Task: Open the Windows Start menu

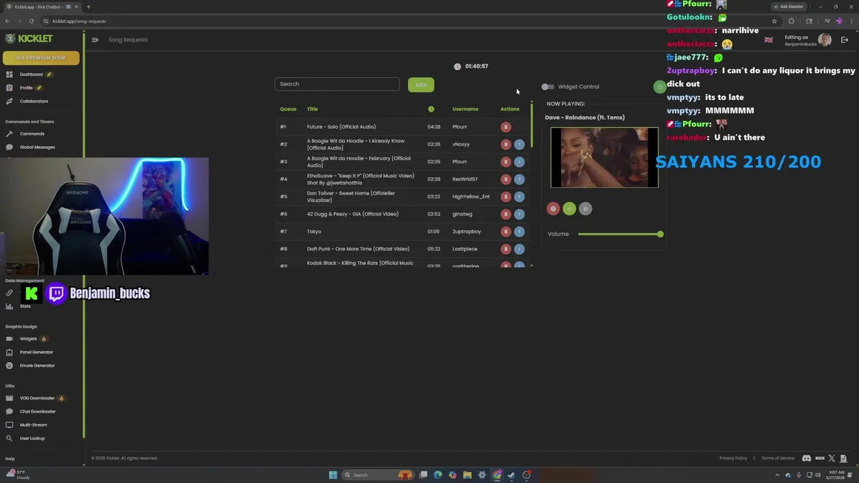Action: [333, 475]
